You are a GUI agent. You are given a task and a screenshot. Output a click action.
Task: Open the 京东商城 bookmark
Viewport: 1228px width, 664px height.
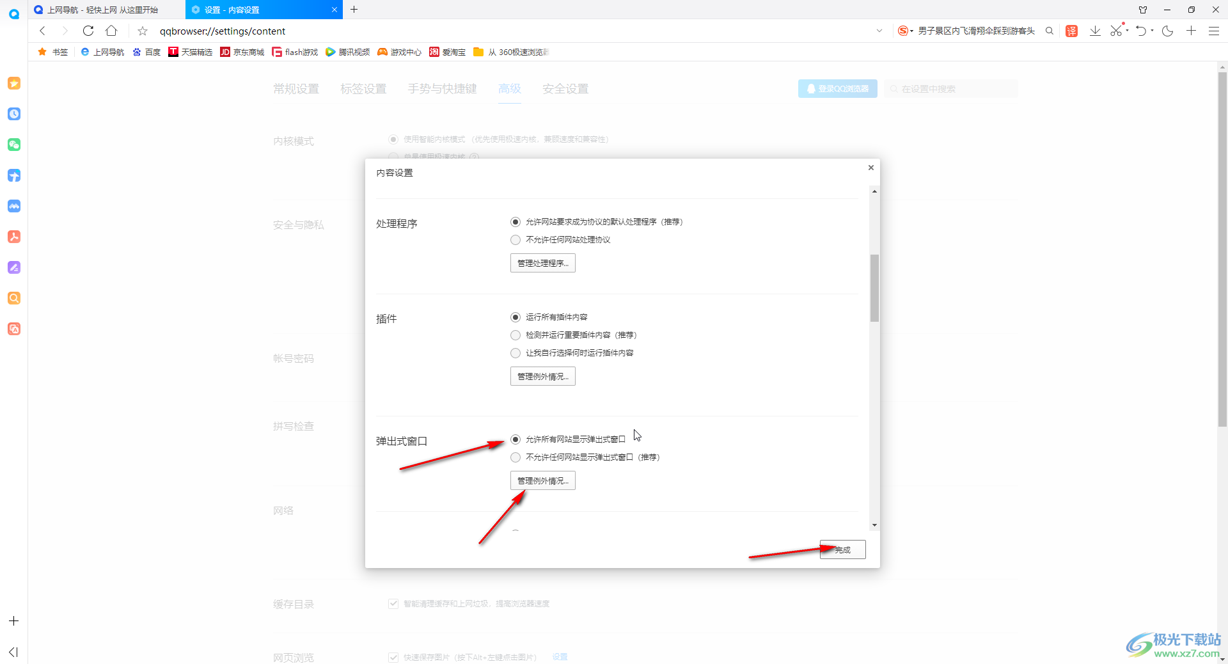click(242, 52)
